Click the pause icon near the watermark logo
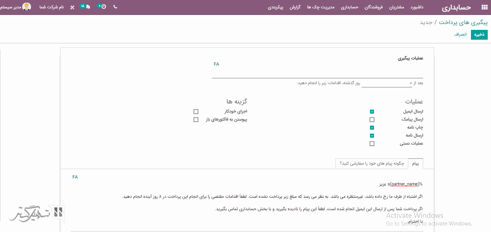Image resolution: width=491 pixels, height=232 pixels. [58, 212]
